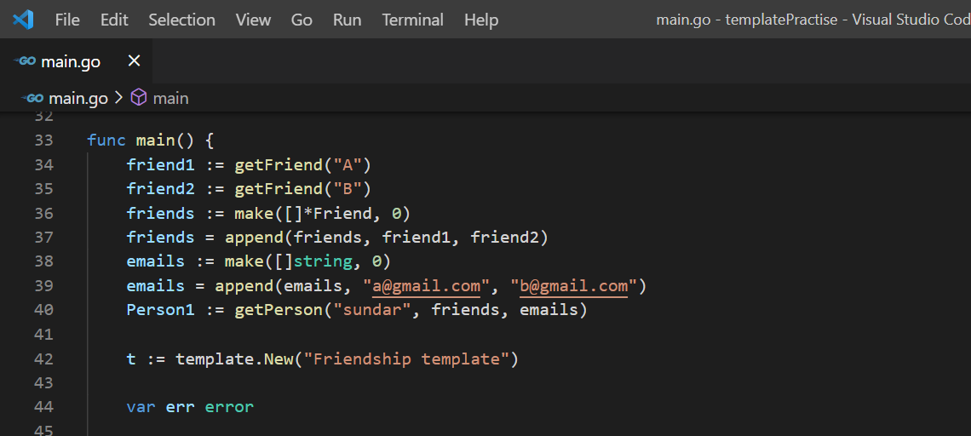Click the window title text
The width and height of the screenshot is (971, 436).
[813, 20]
